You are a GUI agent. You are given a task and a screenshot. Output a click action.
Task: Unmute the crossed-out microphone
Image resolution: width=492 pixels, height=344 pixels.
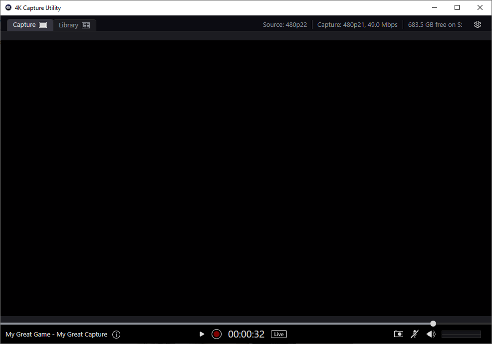pos(415,334)
